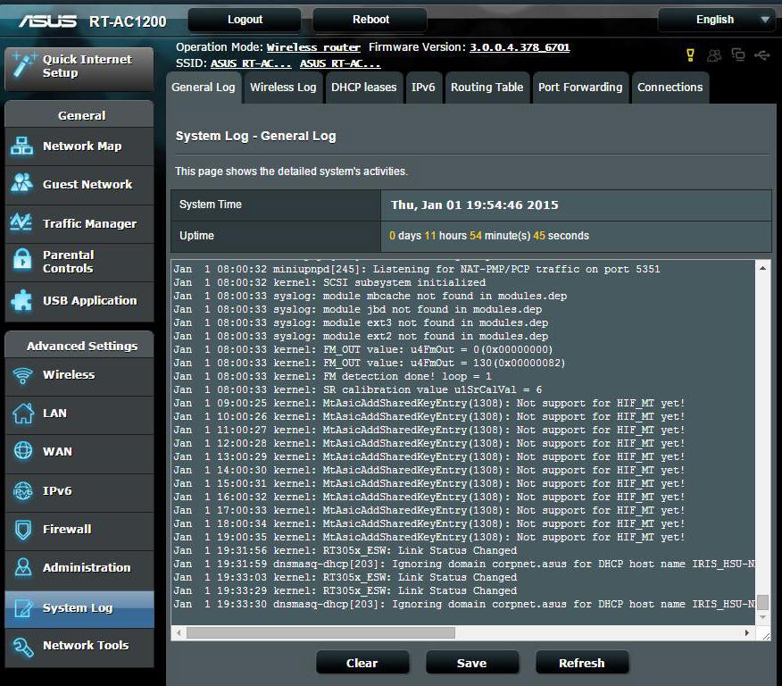
Task: Click the yellow lightbulb status icon
Action: coord(690,54)
